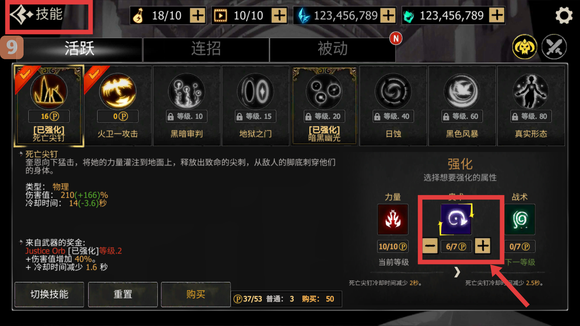Tap the golden skull mode icon

[525, 47]
